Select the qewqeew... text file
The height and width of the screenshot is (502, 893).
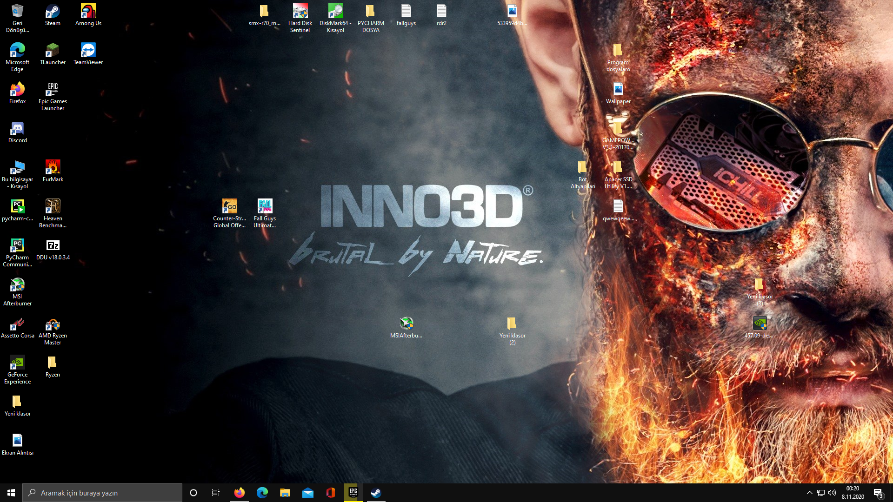pos(618,210)
